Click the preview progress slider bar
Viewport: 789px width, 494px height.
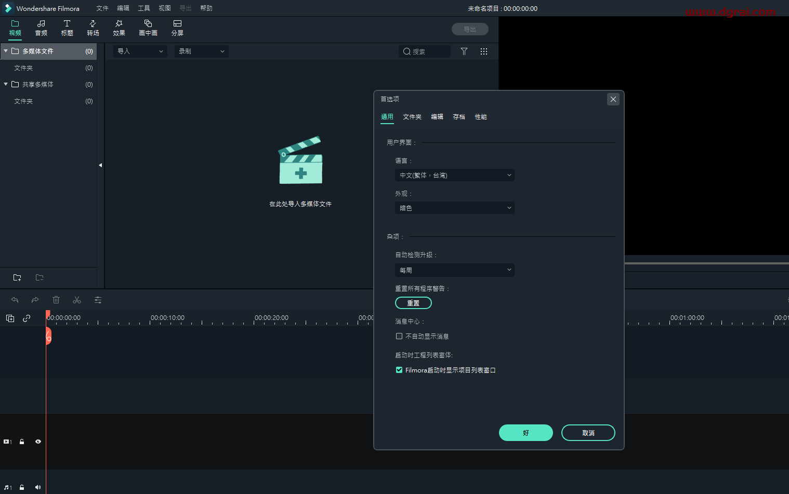(x=706, y=263)
